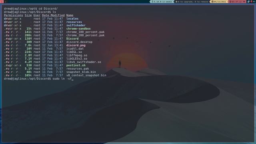Click the 'libEGL.so' file name

coord(74,52)
